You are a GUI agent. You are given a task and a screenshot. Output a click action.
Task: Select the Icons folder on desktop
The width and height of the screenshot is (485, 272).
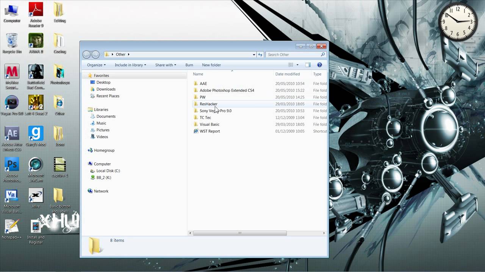tap(59, 136)
